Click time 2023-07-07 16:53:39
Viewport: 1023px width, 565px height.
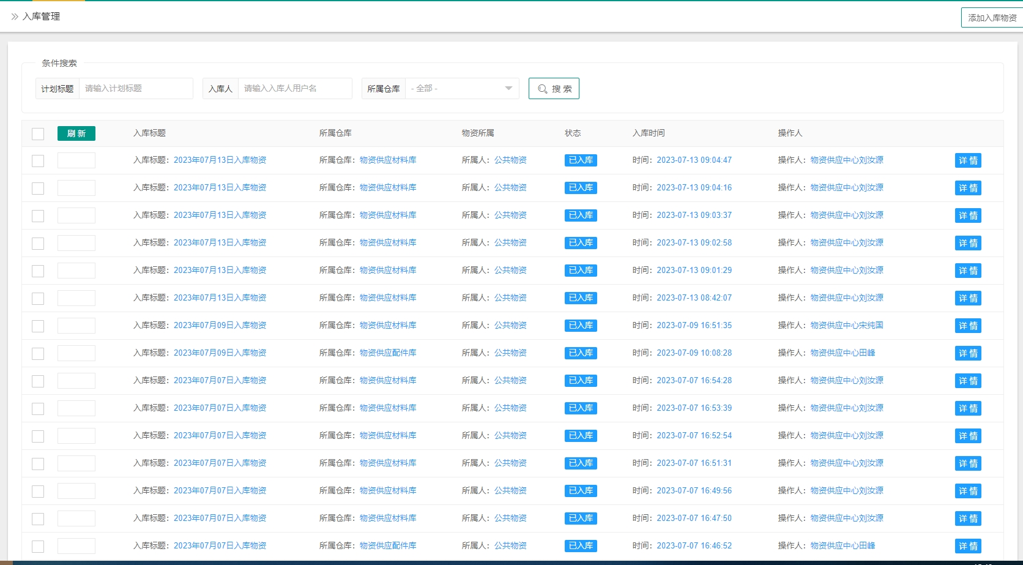click(694, 408)
